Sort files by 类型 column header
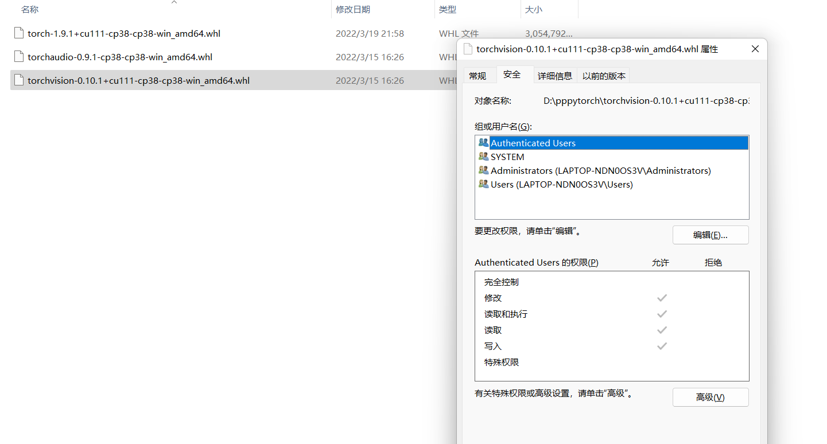827x444 pixels. pos(448,9)
